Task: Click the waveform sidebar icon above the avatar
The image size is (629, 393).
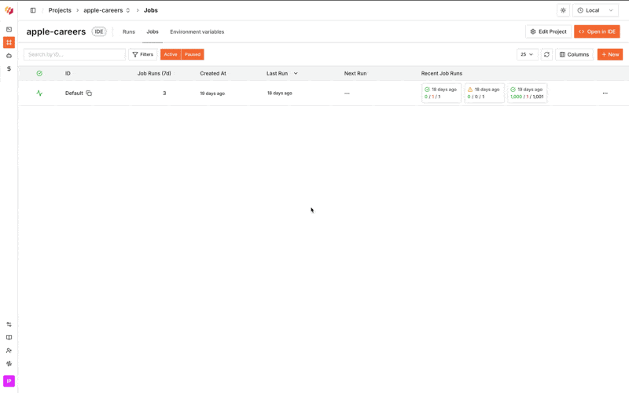Action: click(9, 364)
